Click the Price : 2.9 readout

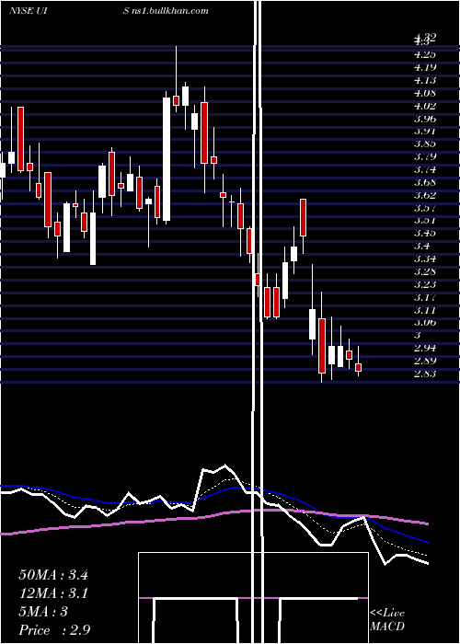(x=54, y=630)
